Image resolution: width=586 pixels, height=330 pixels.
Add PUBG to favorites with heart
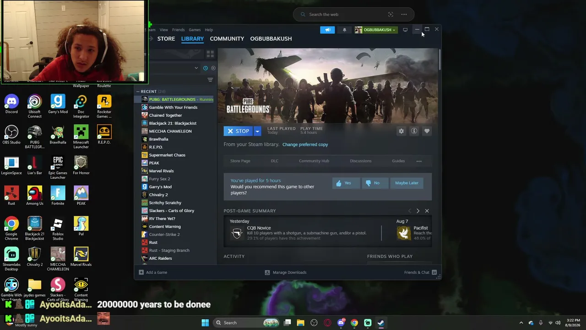[427, 131]
